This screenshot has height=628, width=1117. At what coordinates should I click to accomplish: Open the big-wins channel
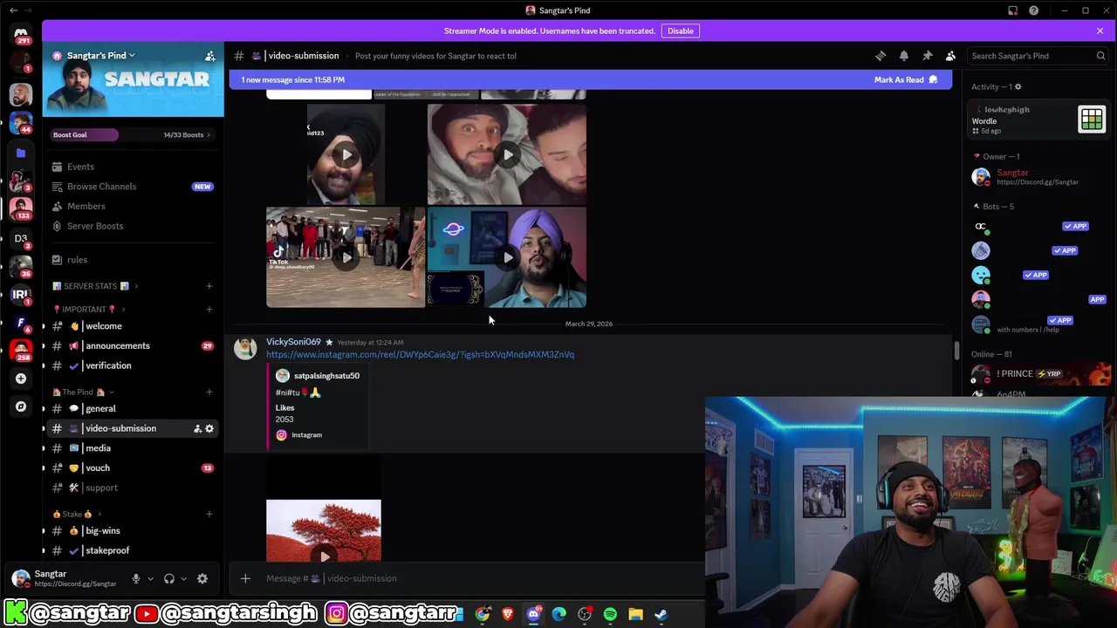[133, 530]
